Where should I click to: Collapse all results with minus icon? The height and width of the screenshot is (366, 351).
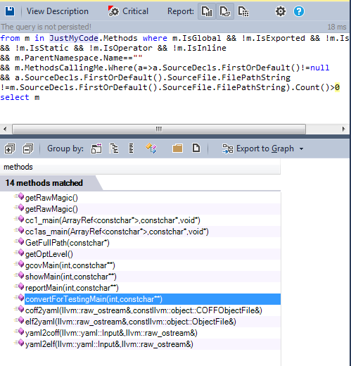28,149
